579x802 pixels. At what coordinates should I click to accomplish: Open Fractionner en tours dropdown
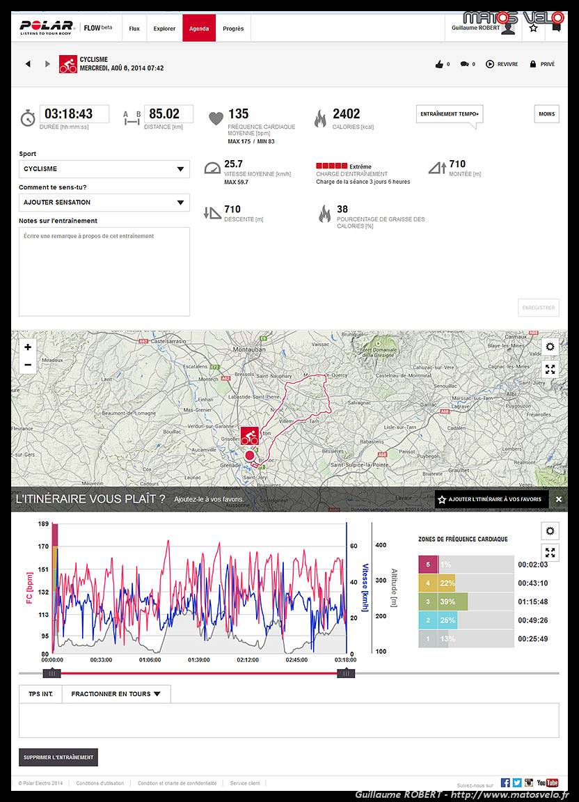tap(116, 694)
